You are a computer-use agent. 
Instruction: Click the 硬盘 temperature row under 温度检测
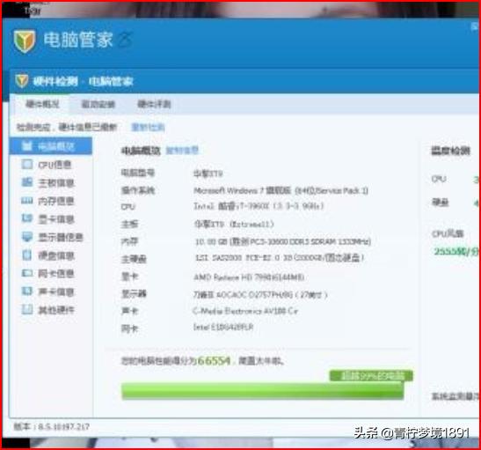455,203
